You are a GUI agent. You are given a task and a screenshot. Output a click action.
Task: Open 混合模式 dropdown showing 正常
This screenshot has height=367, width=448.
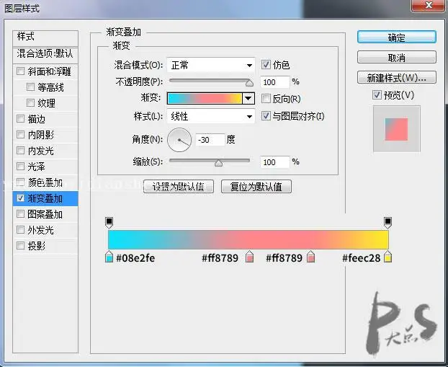point(211,65)
